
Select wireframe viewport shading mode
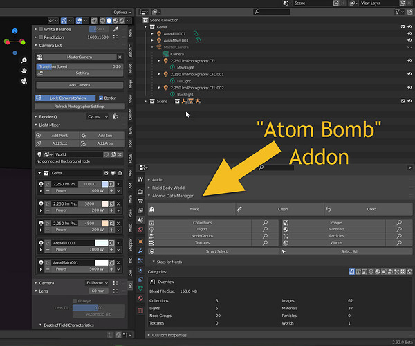click(x=102, y=21)
